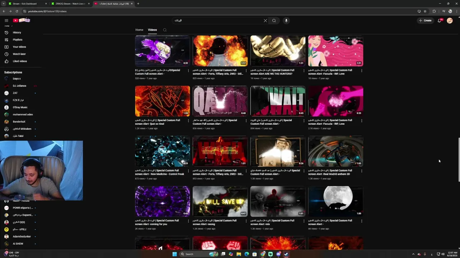This screenshot has height=258, width=460.
Task: Open the channel Home tab
Action: [x=139, y=30]
